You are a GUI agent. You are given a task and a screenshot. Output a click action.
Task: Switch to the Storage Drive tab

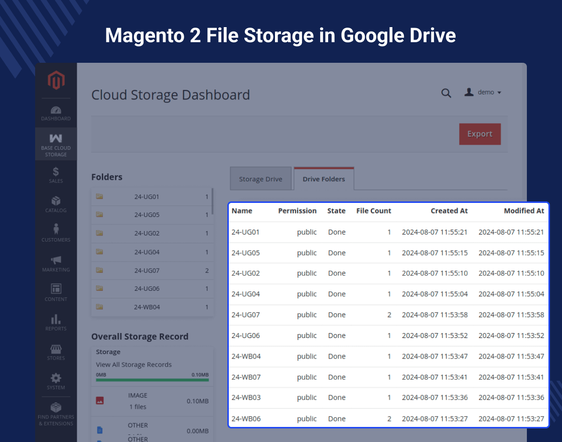coord(260,179)
